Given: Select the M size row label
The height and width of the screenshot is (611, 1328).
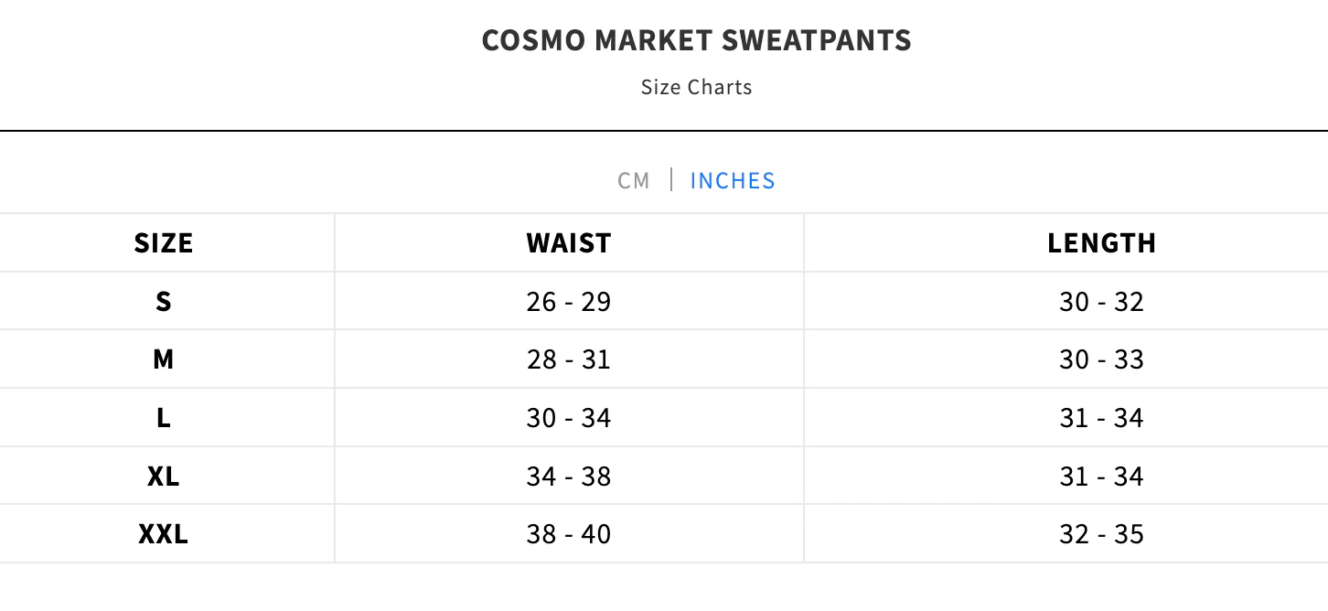Looking at the screenshot, I should [x=164, y=359].
